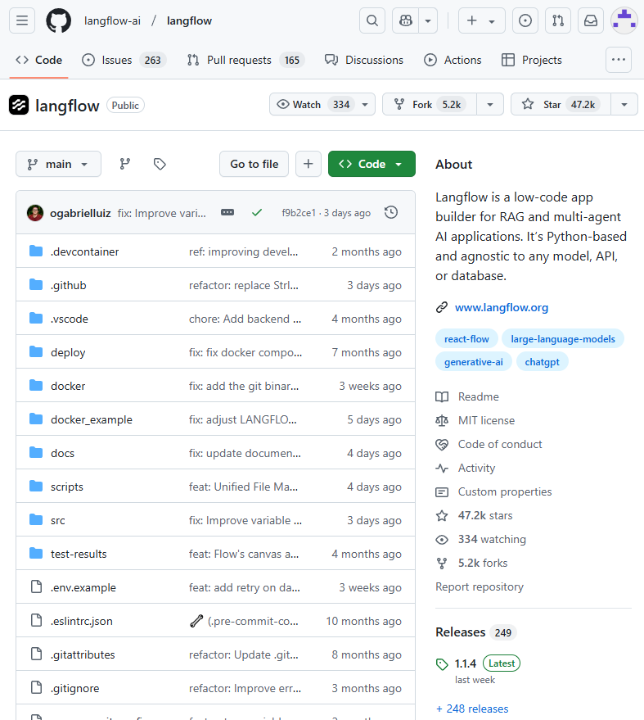Viewport: 644px width, 720px height.
Task: Select the generative-ai topic tag
Action: click(x=473, y=362)
